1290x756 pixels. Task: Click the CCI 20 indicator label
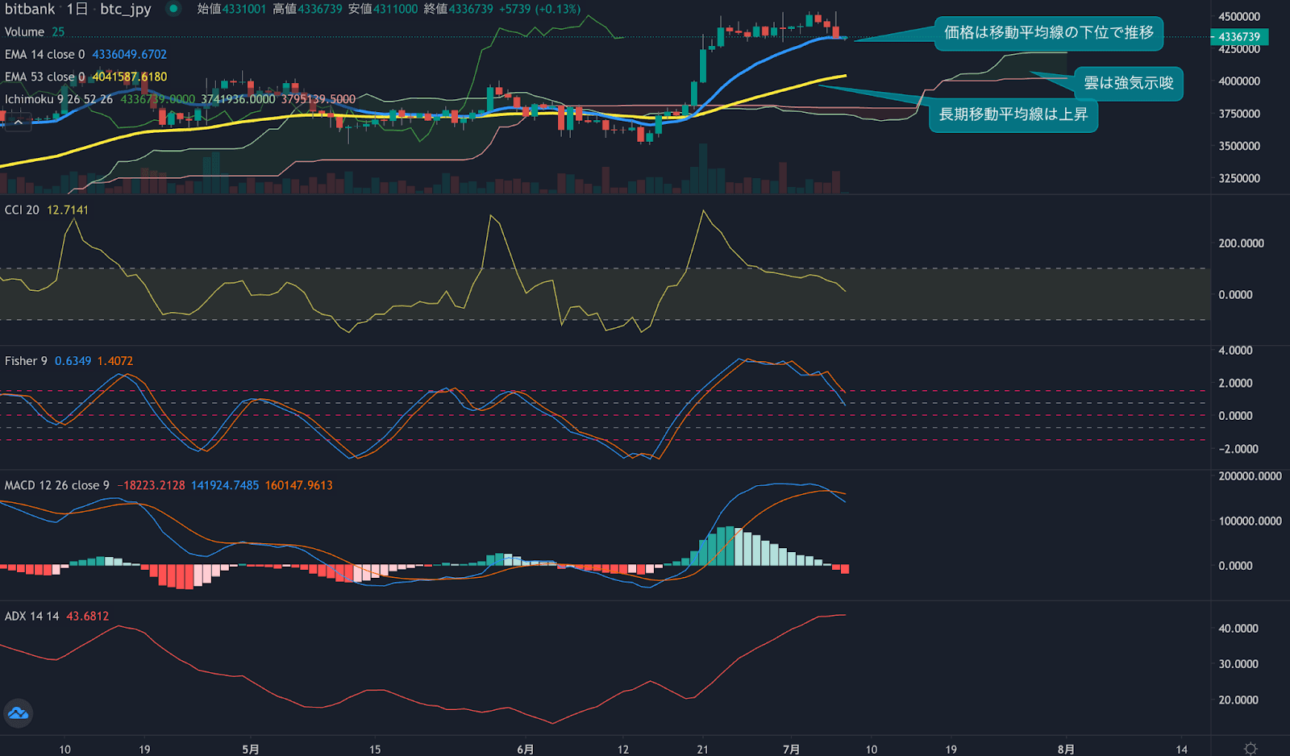coord(22,210)
